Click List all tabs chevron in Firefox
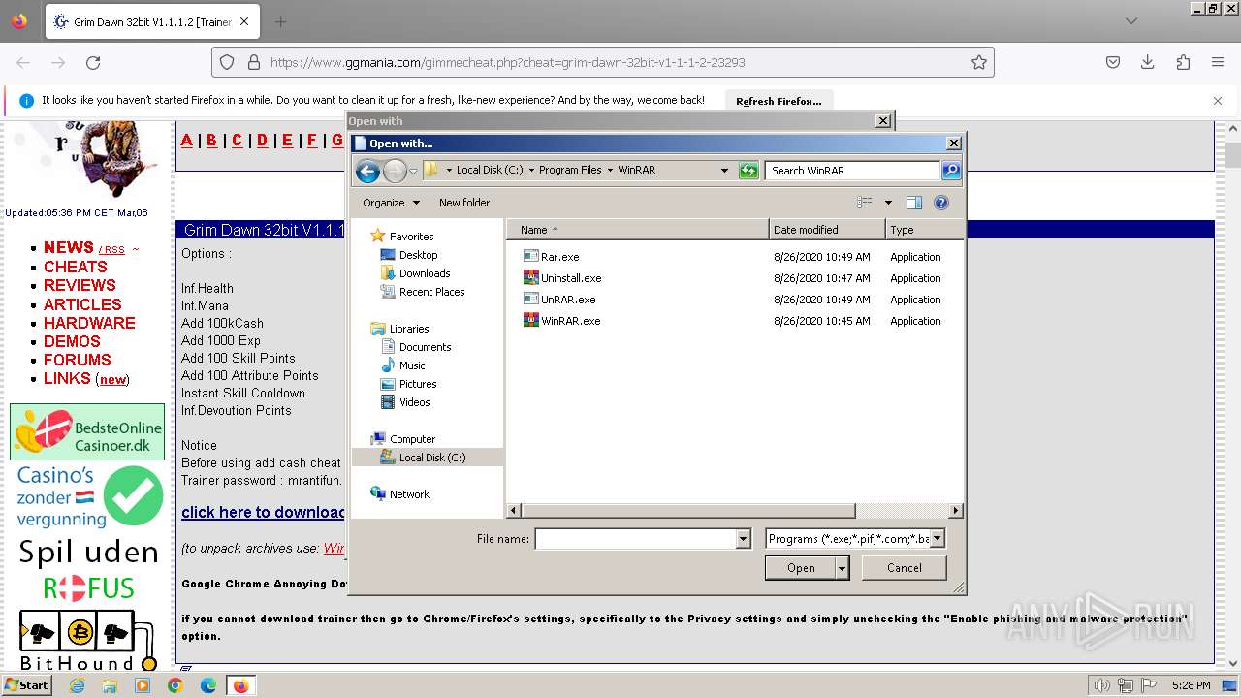The image size is (1241, 698). point(1131,21)
